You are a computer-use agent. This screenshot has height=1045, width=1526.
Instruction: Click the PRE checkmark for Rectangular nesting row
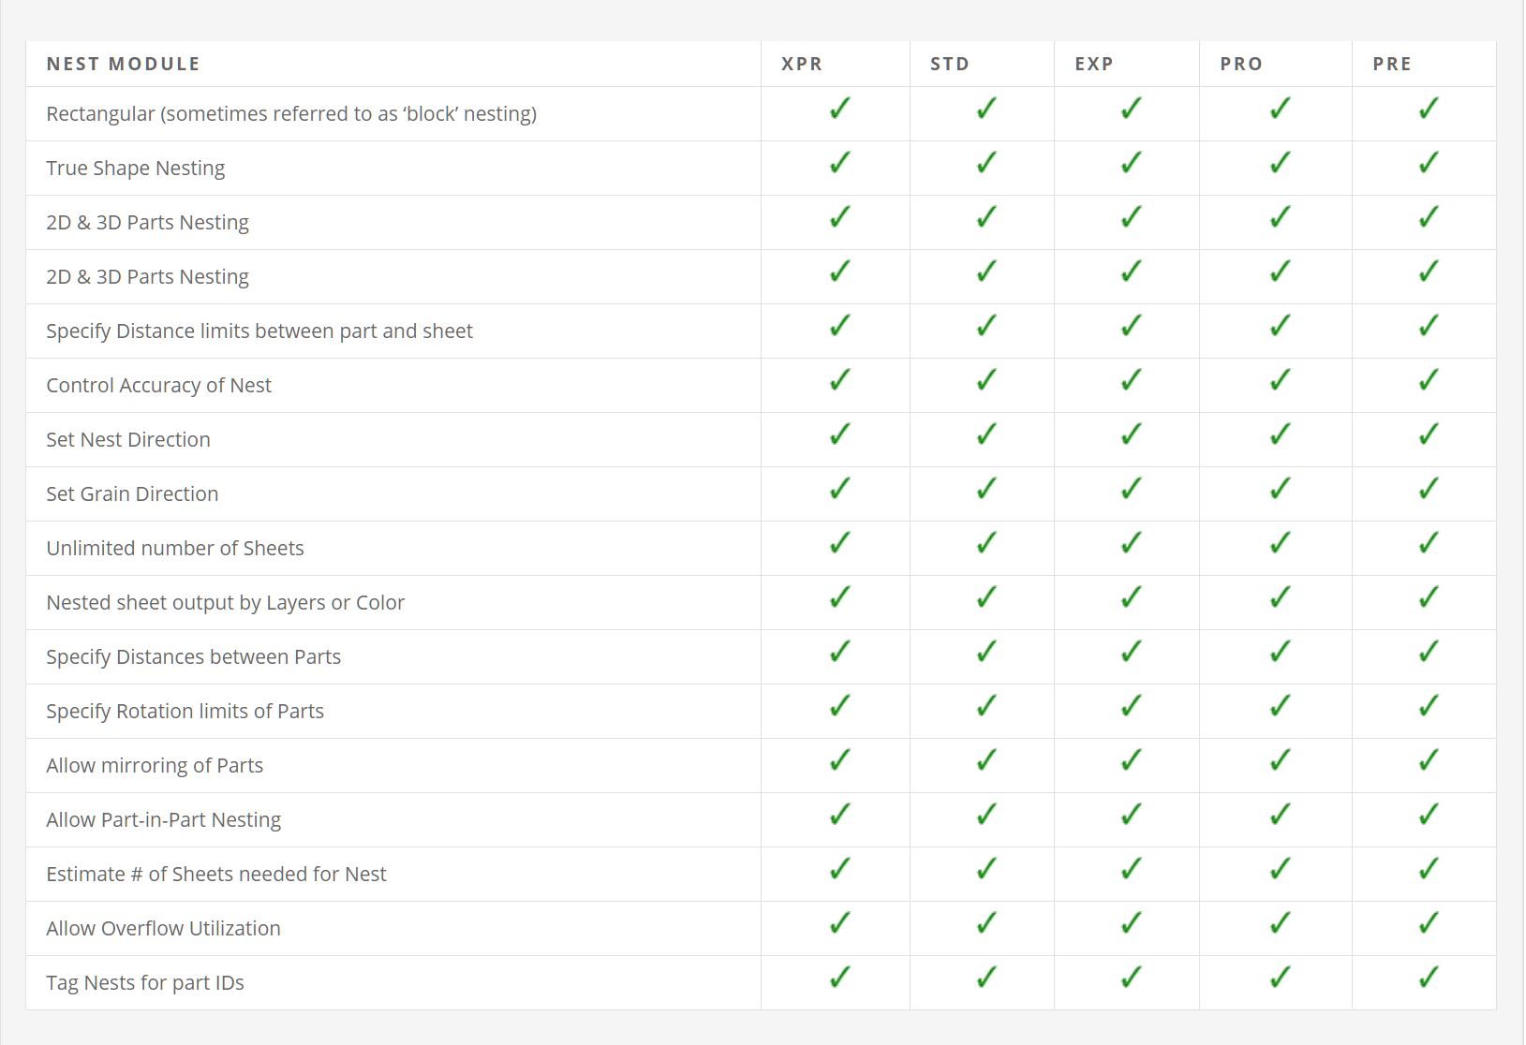[1429, 109]
